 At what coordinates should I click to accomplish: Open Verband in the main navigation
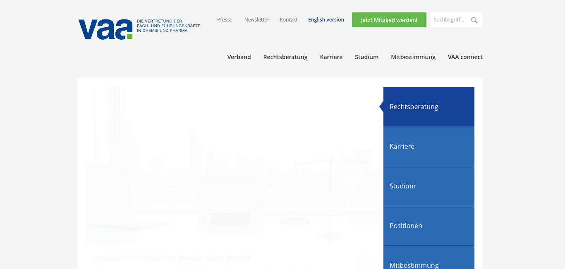coord(239,57)
